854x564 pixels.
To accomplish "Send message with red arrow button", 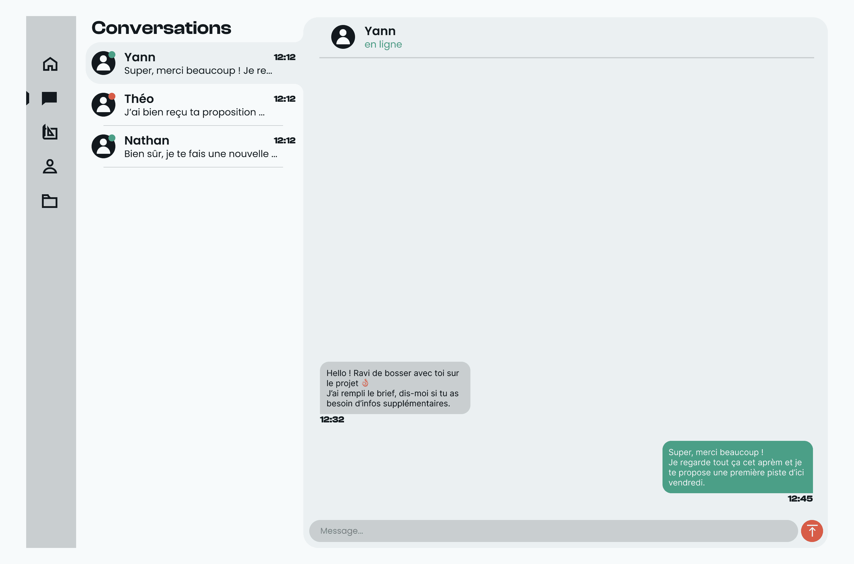I will point(811,531).
